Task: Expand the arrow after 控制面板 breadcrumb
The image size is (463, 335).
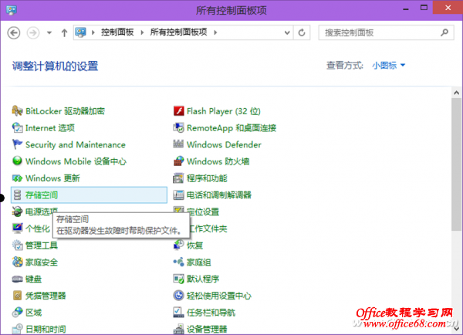Action: pyautogui.click(x=142, y=32)
